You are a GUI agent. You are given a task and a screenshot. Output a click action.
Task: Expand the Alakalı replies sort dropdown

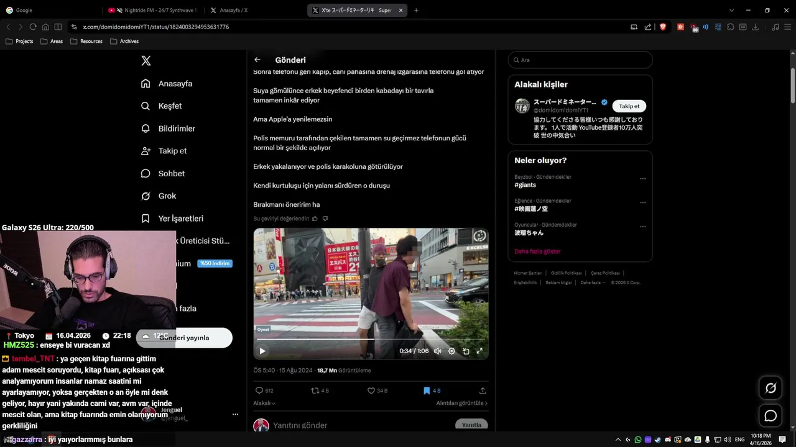[x=264, y=403]
